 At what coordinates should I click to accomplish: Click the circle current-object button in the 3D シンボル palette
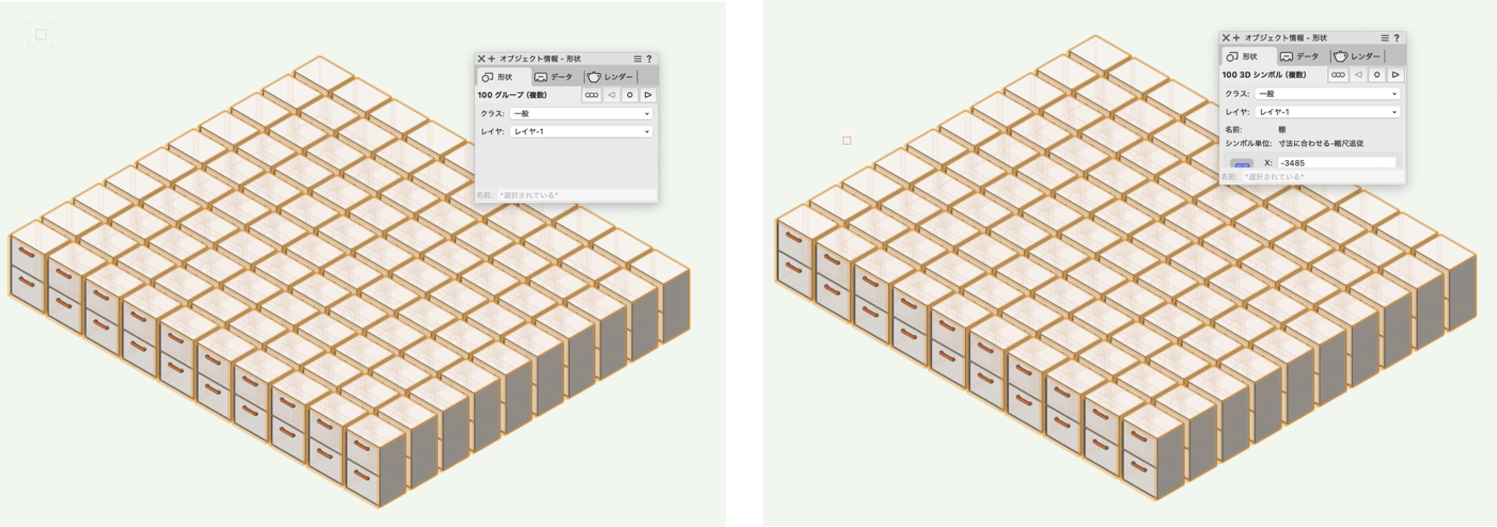[1376, 75]
